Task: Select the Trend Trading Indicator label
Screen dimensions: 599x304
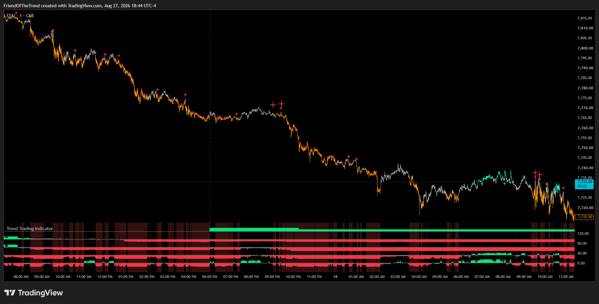Action: pyautogui.click(x=30, y=228)
